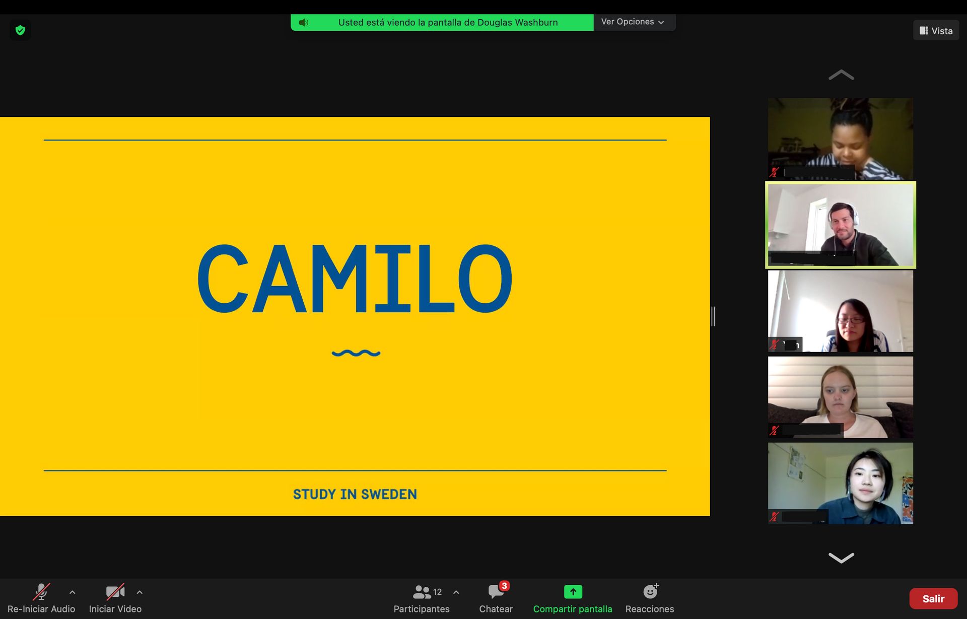Unmute with the Re-Iniciar Audio microphone button
Viewport: 967px width, 619px height.
click(x=41, y=598)
